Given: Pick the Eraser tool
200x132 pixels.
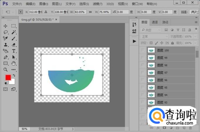Looking at the screenshot, I should coord(13,45).
